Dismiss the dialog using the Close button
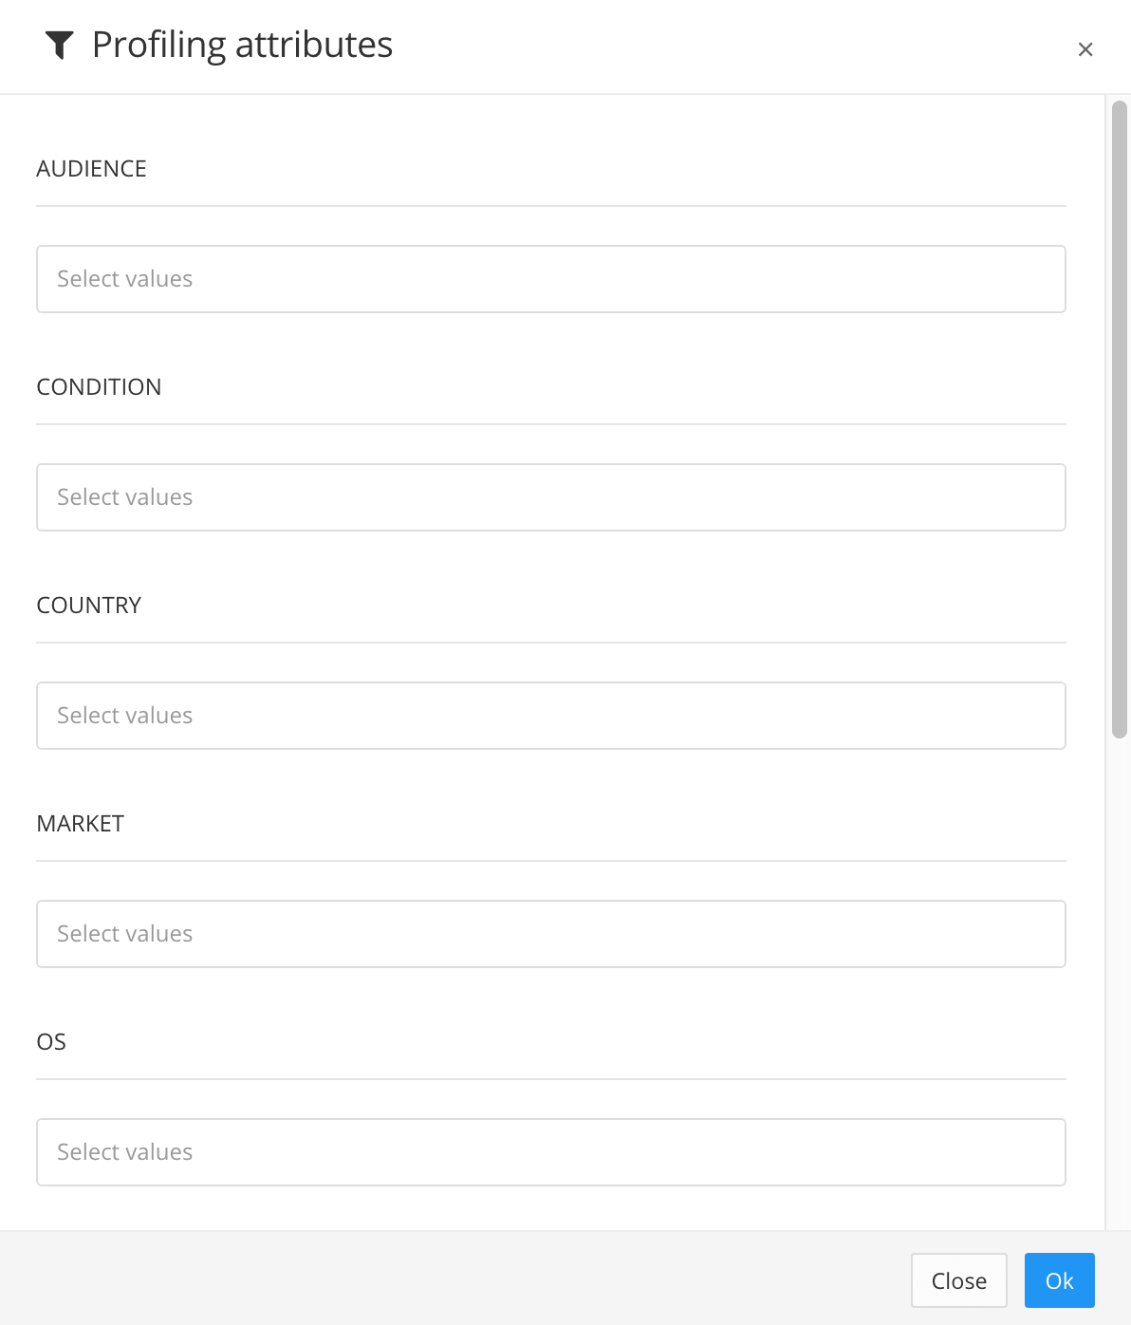The height and width of the screenshot is (1325, 1131). (x=958, y=1280)
